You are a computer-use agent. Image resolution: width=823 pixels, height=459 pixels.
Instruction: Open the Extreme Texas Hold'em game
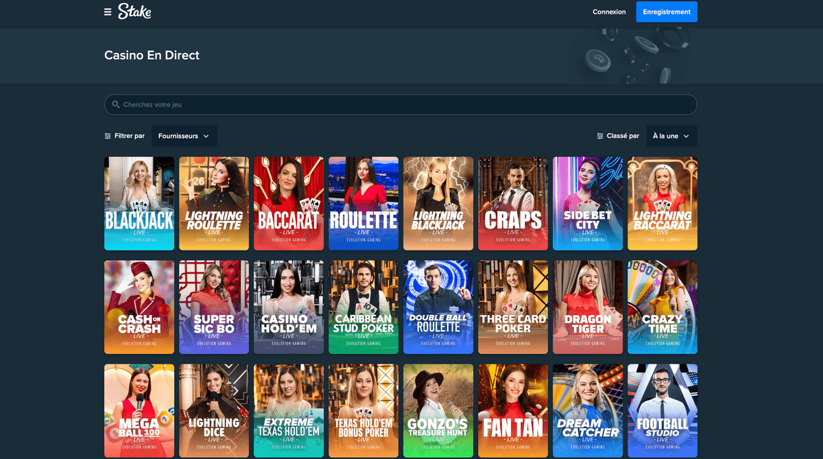(289, 411)
